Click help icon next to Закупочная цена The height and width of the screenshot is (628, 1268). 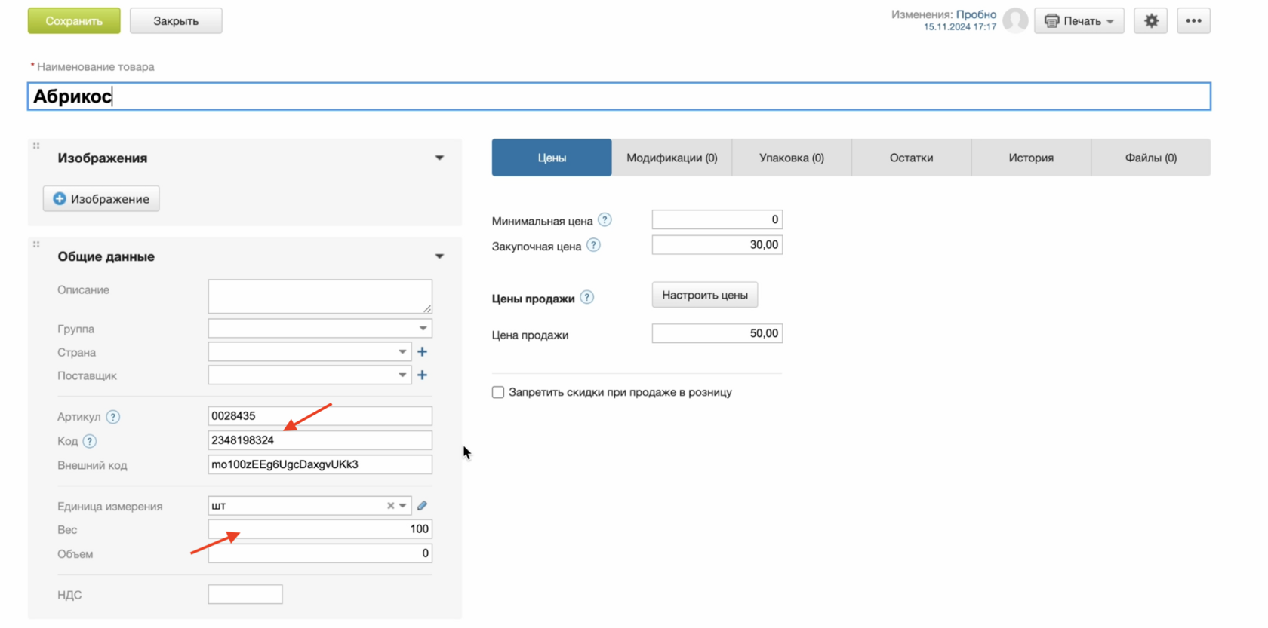pos(593,245)
